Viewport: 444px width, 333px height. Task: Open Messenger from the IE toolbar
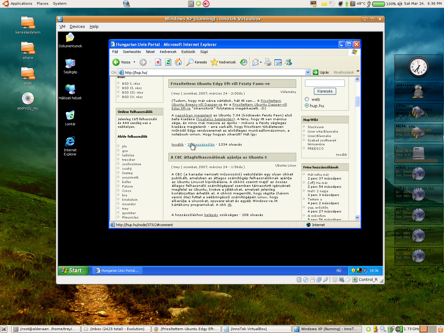pos(288,62)
